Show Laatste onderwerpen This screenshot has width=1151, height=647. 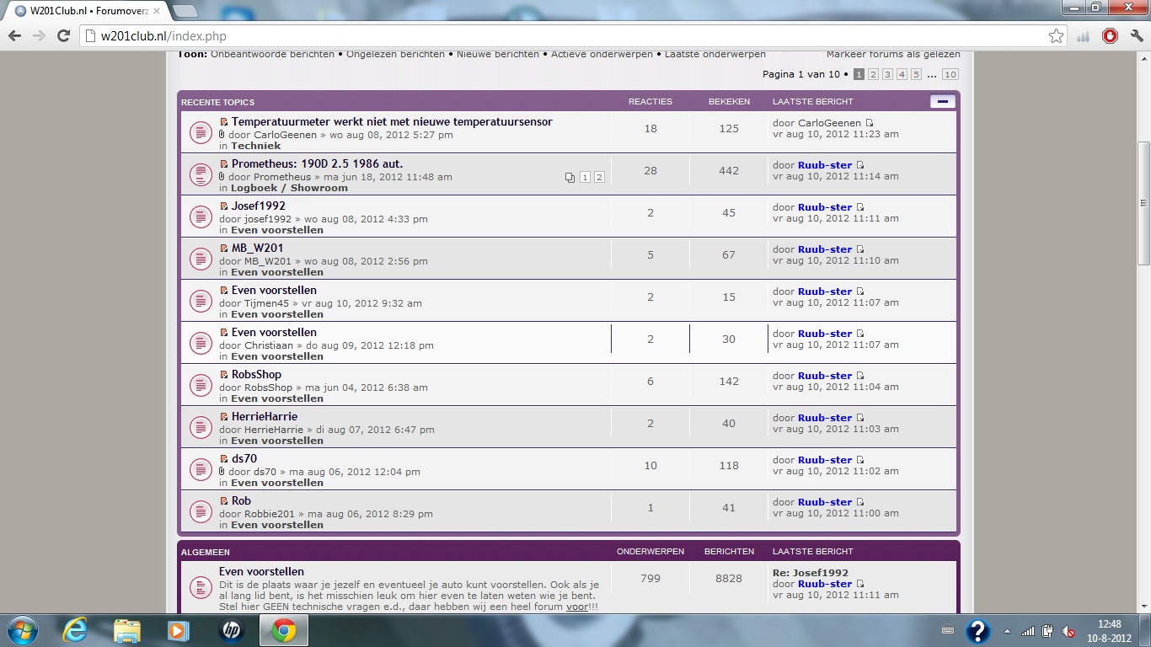coord(715,54)
